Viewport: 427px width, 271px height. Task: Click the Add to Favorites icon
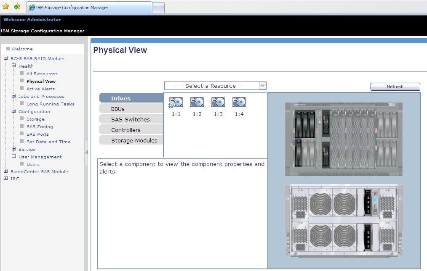coord(17,6)
